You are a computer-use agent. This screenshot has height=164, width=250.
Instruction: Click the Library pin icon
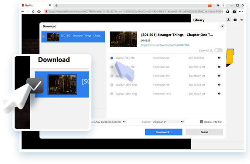click(242, 20)
